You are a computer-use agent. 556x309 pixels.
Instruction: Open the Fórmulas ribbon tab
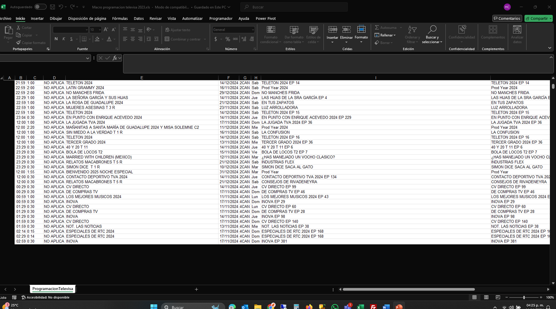[120, 19]
